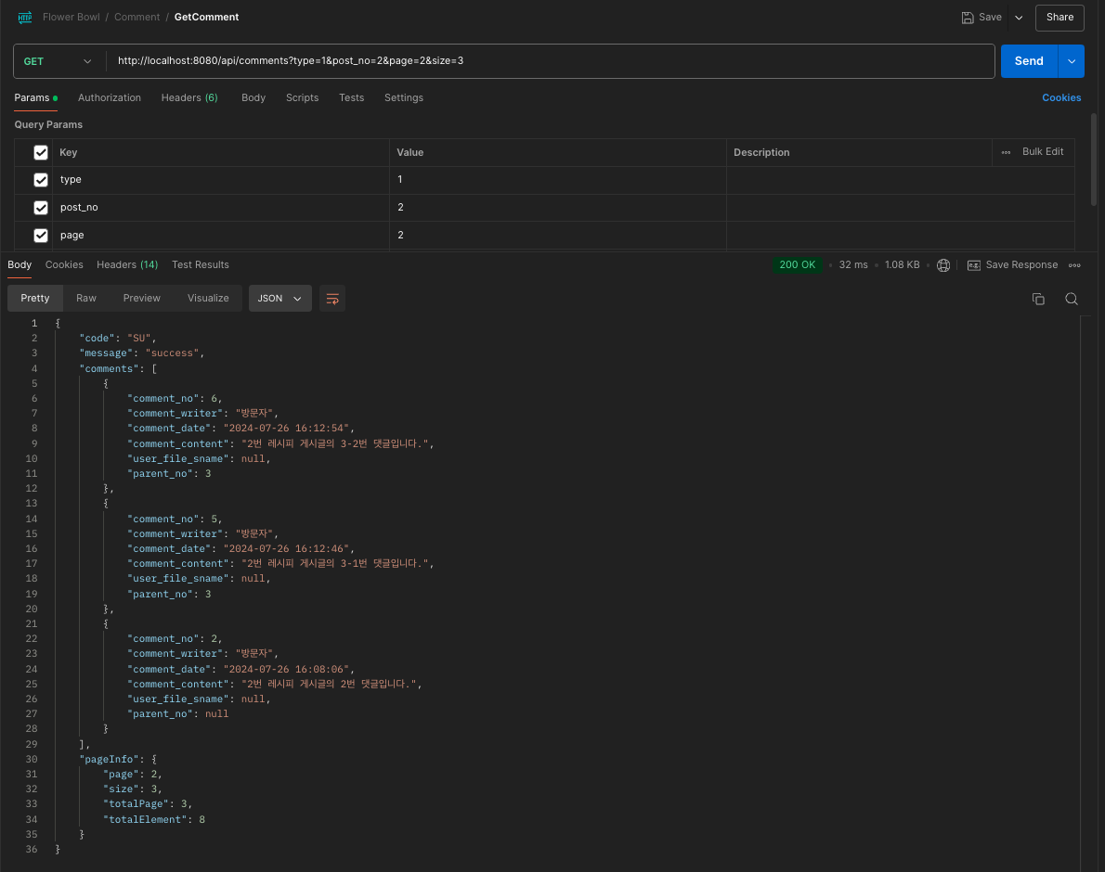The height and width of the screenshot is (872, 1105).
Task: Select the Visualize view
Action: (208, 299)
